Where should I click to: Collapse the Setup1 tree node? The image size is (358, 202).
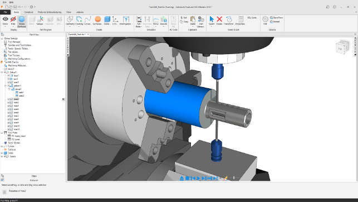(2, 73)
